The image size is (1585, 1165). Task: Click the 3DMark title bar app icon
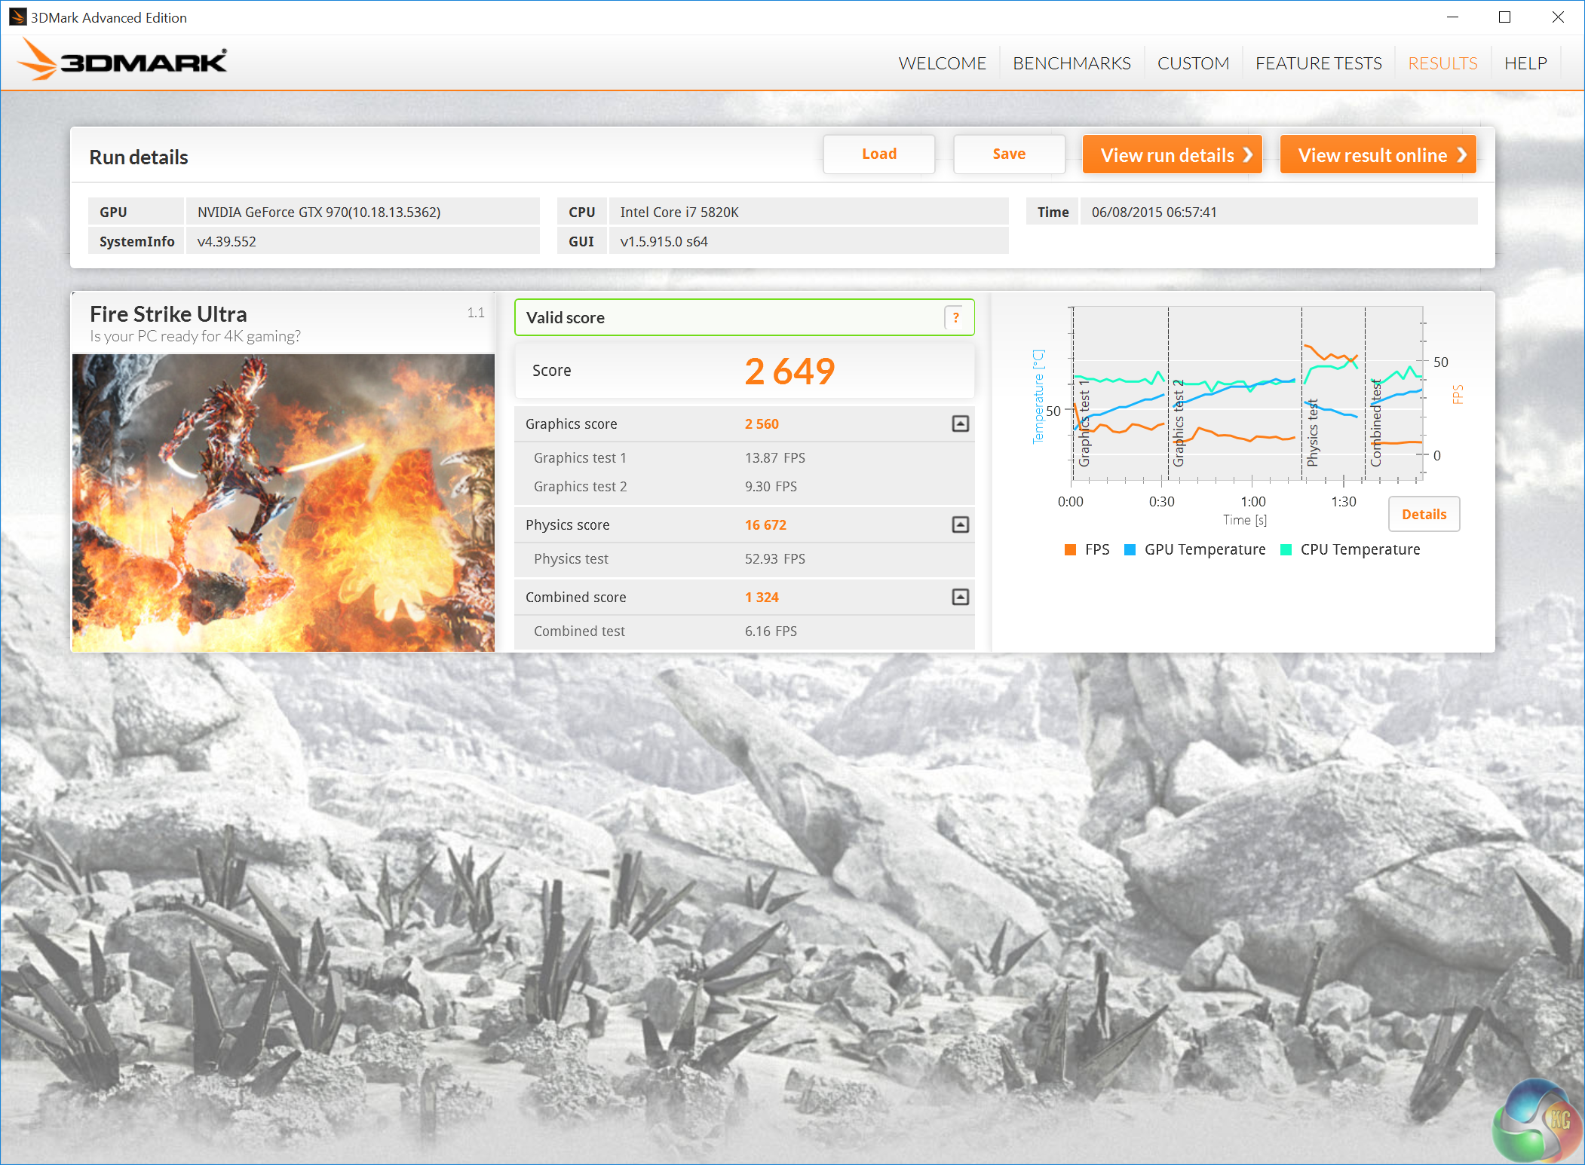(x=17, y=17)
